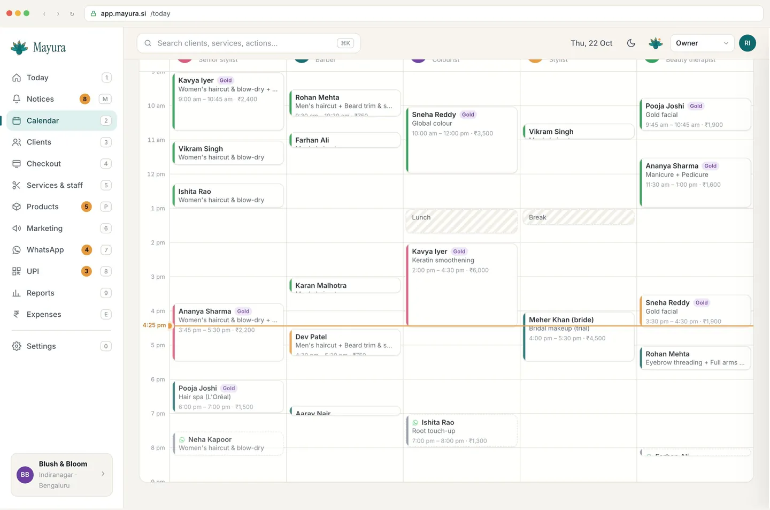Open Pooja Joshi Hair spa appointment
Viewport: 770px width, 510px height.
tap(228, 397)
